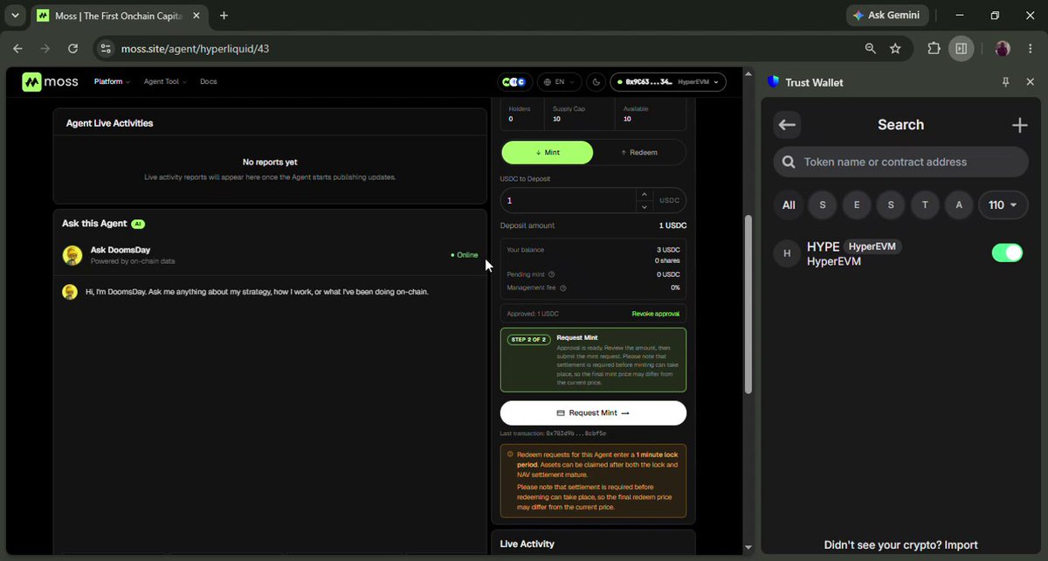
Task: View site information icon in address bar
Action: [105, 49]
